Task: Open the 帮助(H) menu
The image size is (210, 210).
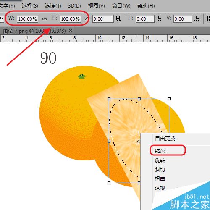Action: click(146, 6)
